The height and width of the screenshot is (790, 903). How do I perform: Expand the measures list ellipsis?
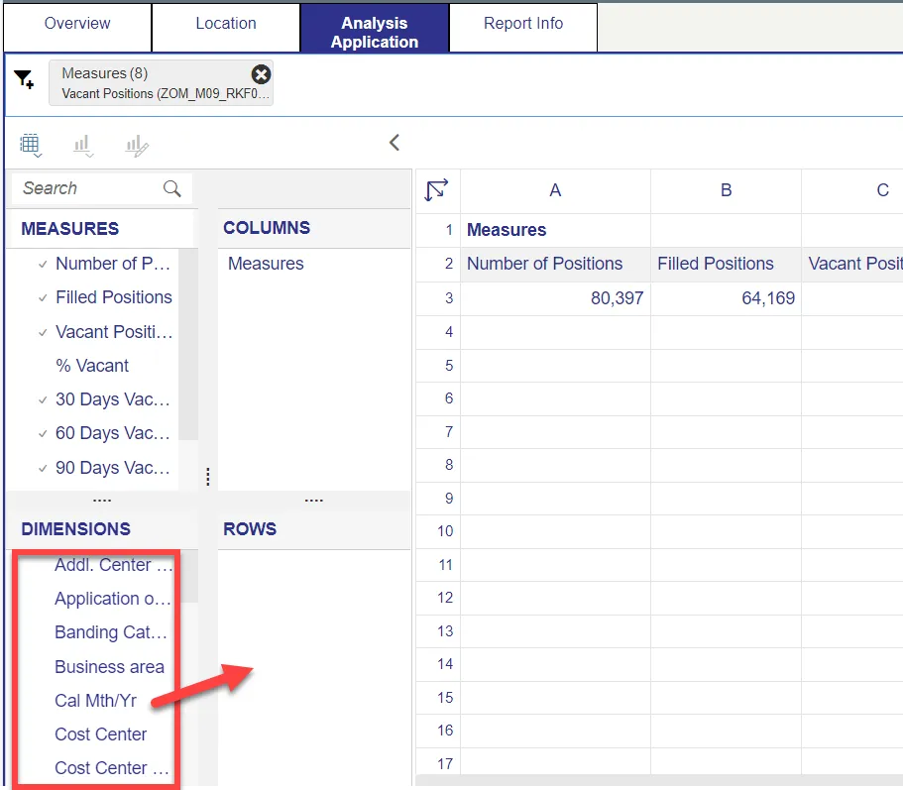[x=101, y=500]
